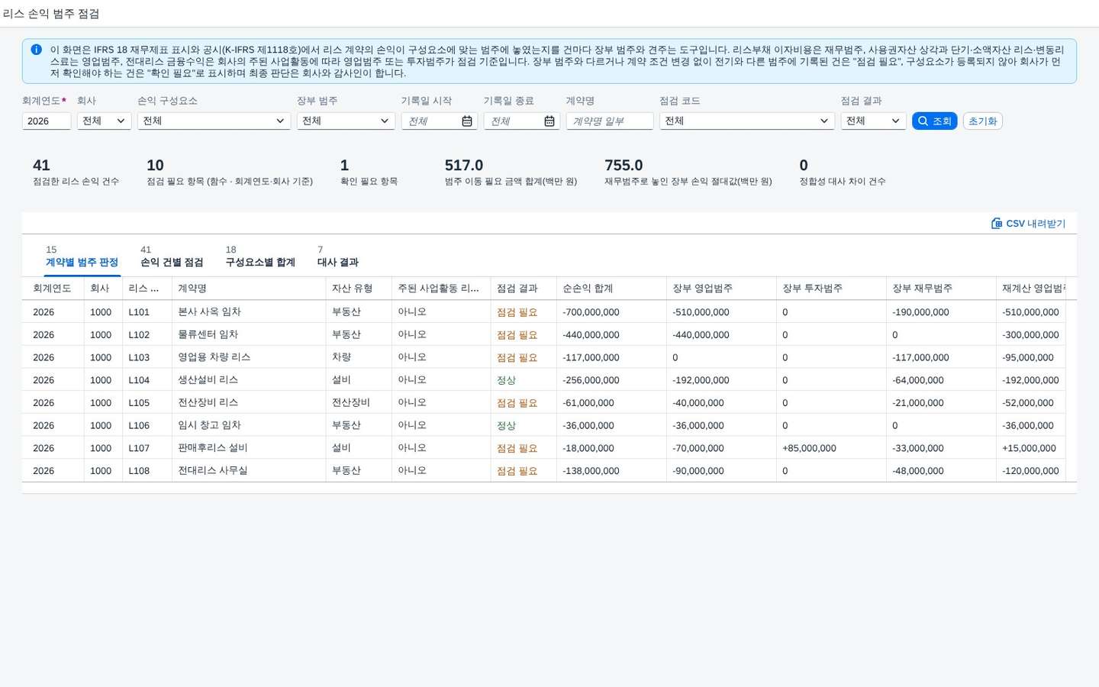Switch to the 손익 건별 점검 tab
The width and height of the screenshot is (1099, 687).
(172, 256)
